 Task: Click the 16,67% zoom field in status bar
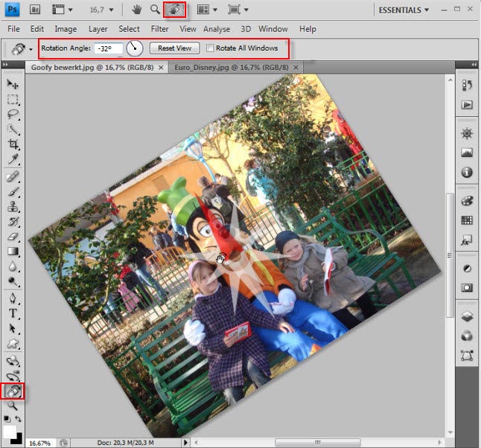(40, 443)
